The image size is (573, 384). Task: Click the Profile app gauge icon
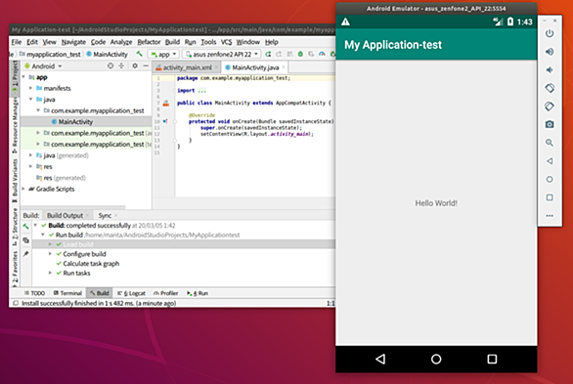coord(322,54)
